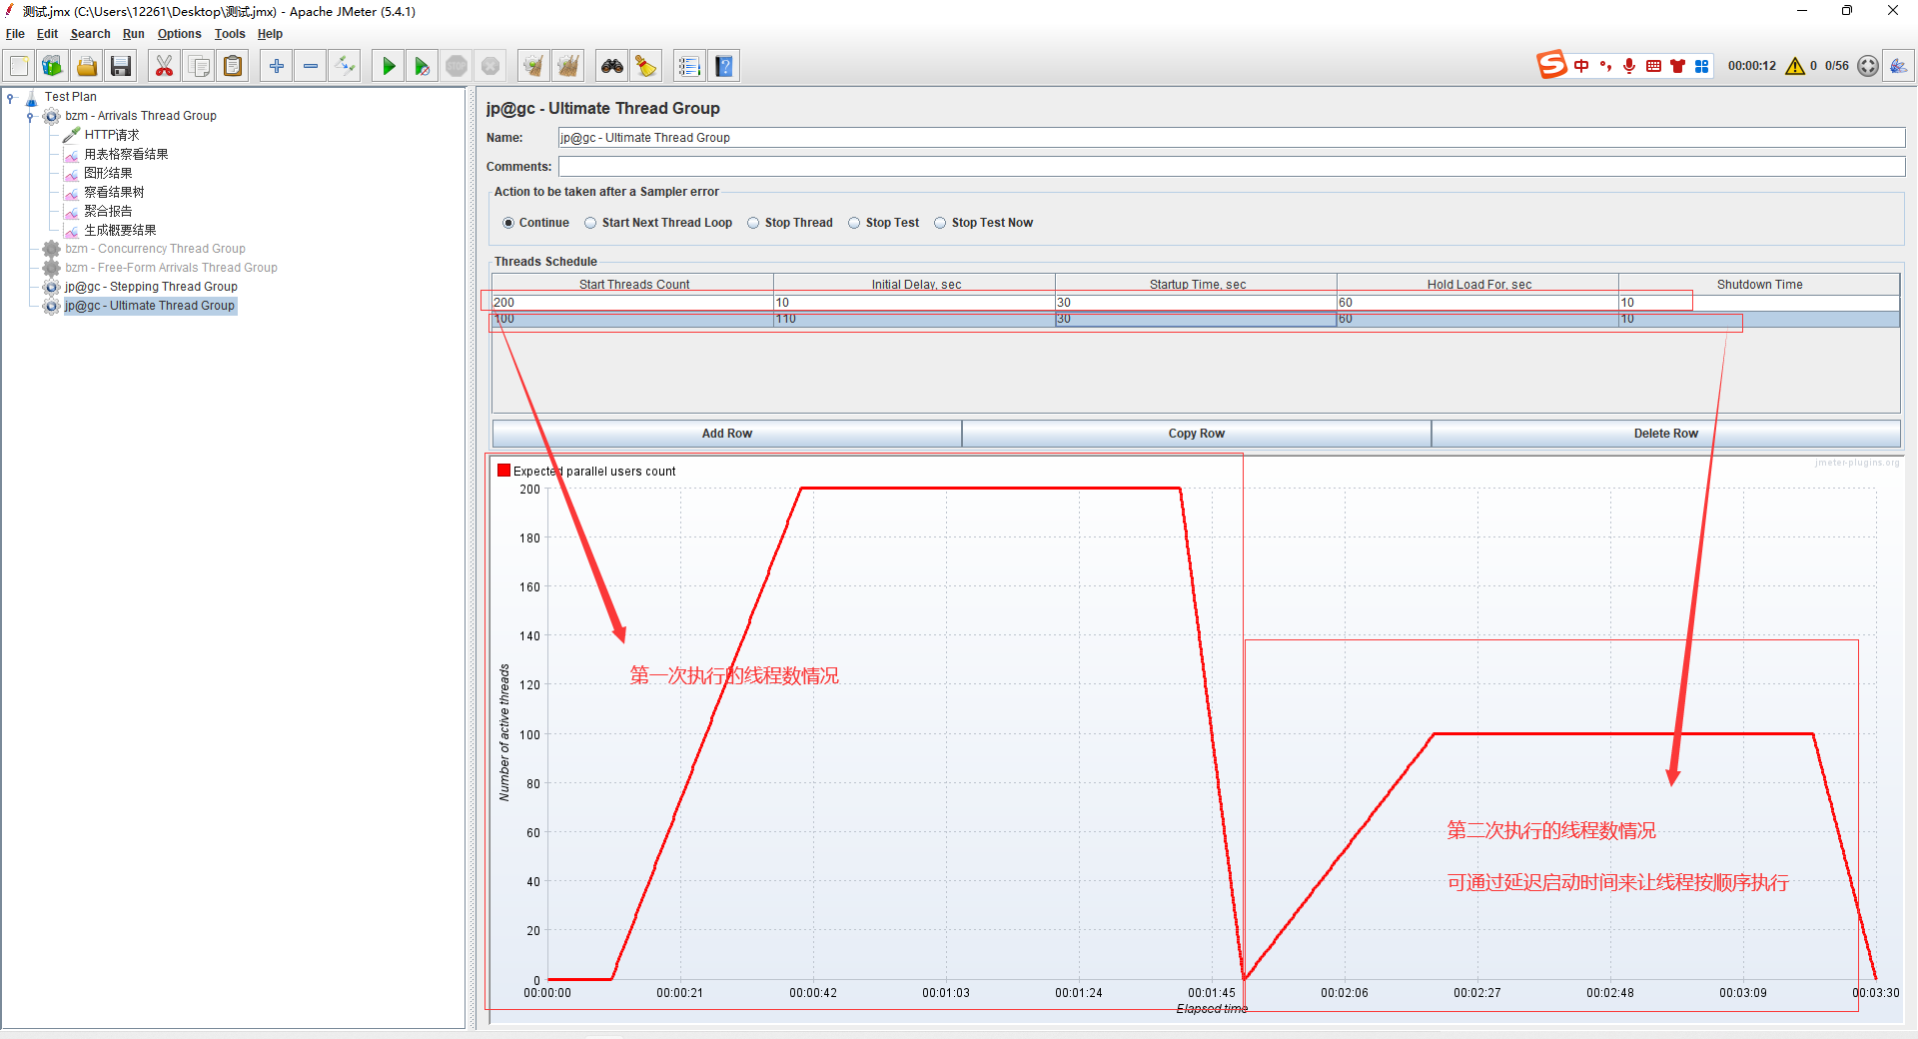Viewport: 1918px width, 1039px height.
Task: Click the Clear results broom icon
Action: (x=533, y=66)
